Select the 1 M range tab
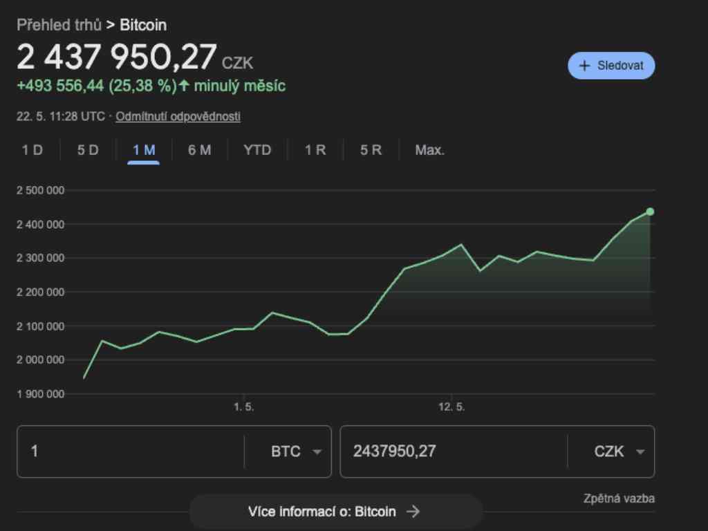 pyautogui.click(x=144, y=150)
